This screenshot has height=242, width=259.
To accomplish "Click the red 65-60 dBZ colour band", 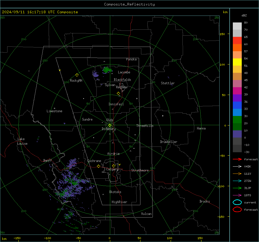I will [x=237, y=41].
